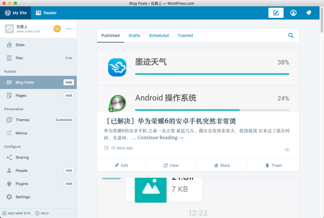Image resolution: width=324 pixels, height=218 pixels.
Task: Click the 墨迹天气 38% progress bar
Action: point(212,74)
